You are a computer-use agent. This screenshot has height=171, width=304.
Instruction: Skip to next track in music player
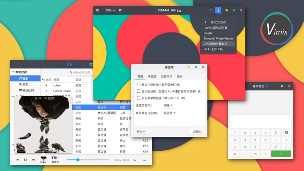[33, 160]
